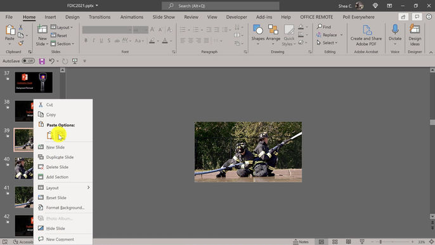The height and width of the screenshot is (245, 435).
Task: Click the Shapes gallery icon
Action: [x=257, y=29]
